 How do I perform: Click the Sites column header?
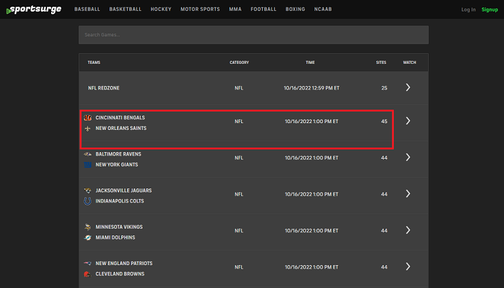point(381,63)
